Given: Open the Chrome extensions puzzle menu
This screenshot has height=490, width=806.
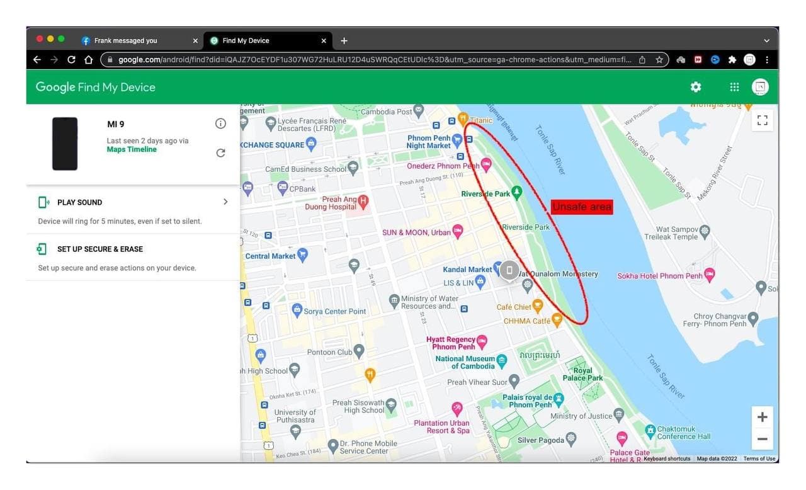Looking at the screenshot, I should pyautogui.click(x=732, y=60).
